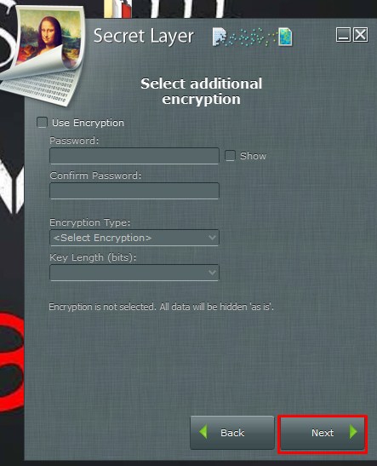Go to the Next wizard step
The height and width of the screenshot is (466, 377).
(323, 433)
